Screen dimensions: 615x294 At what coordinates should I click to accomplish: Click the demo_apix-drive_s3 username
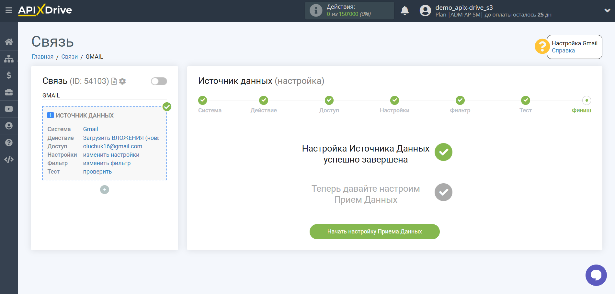point(464,7)
